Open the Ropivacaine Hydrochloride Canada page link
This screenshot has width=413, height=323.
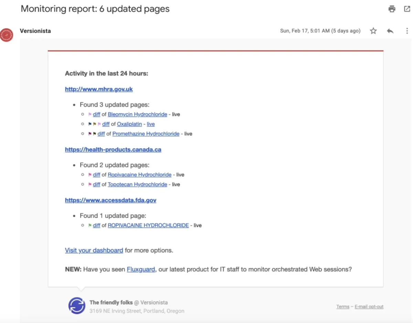[x=139, y=175]
